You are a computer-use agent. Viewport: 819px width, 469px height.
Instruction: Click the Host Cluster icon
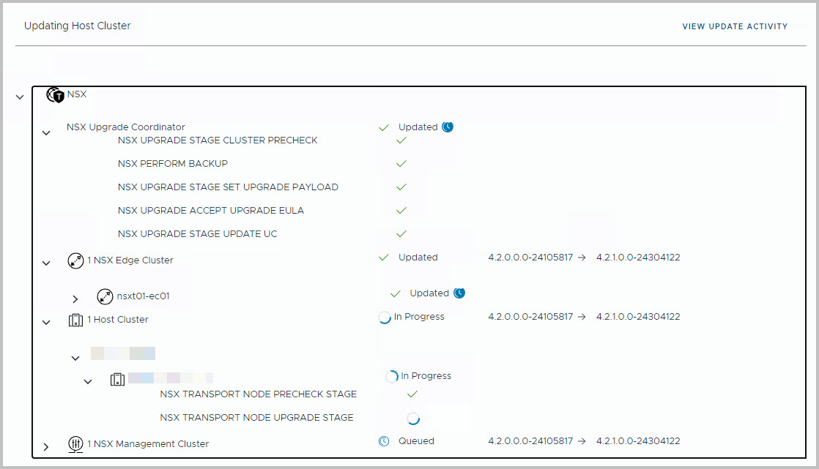75,320
